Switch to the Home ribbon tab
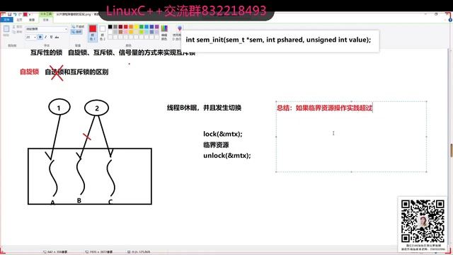 (x=19, y=20)
